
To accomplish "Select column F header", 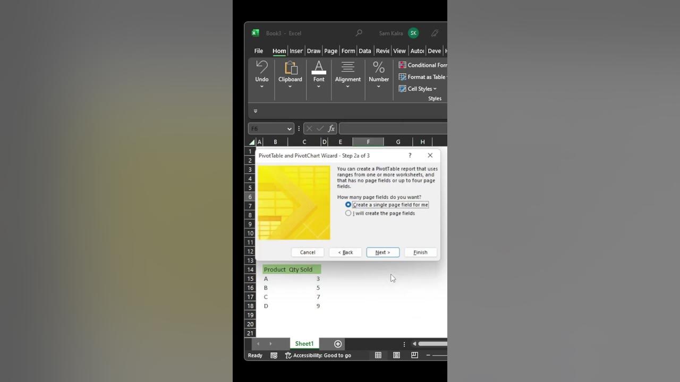I will pyautogui.click(x=368, y=142).
